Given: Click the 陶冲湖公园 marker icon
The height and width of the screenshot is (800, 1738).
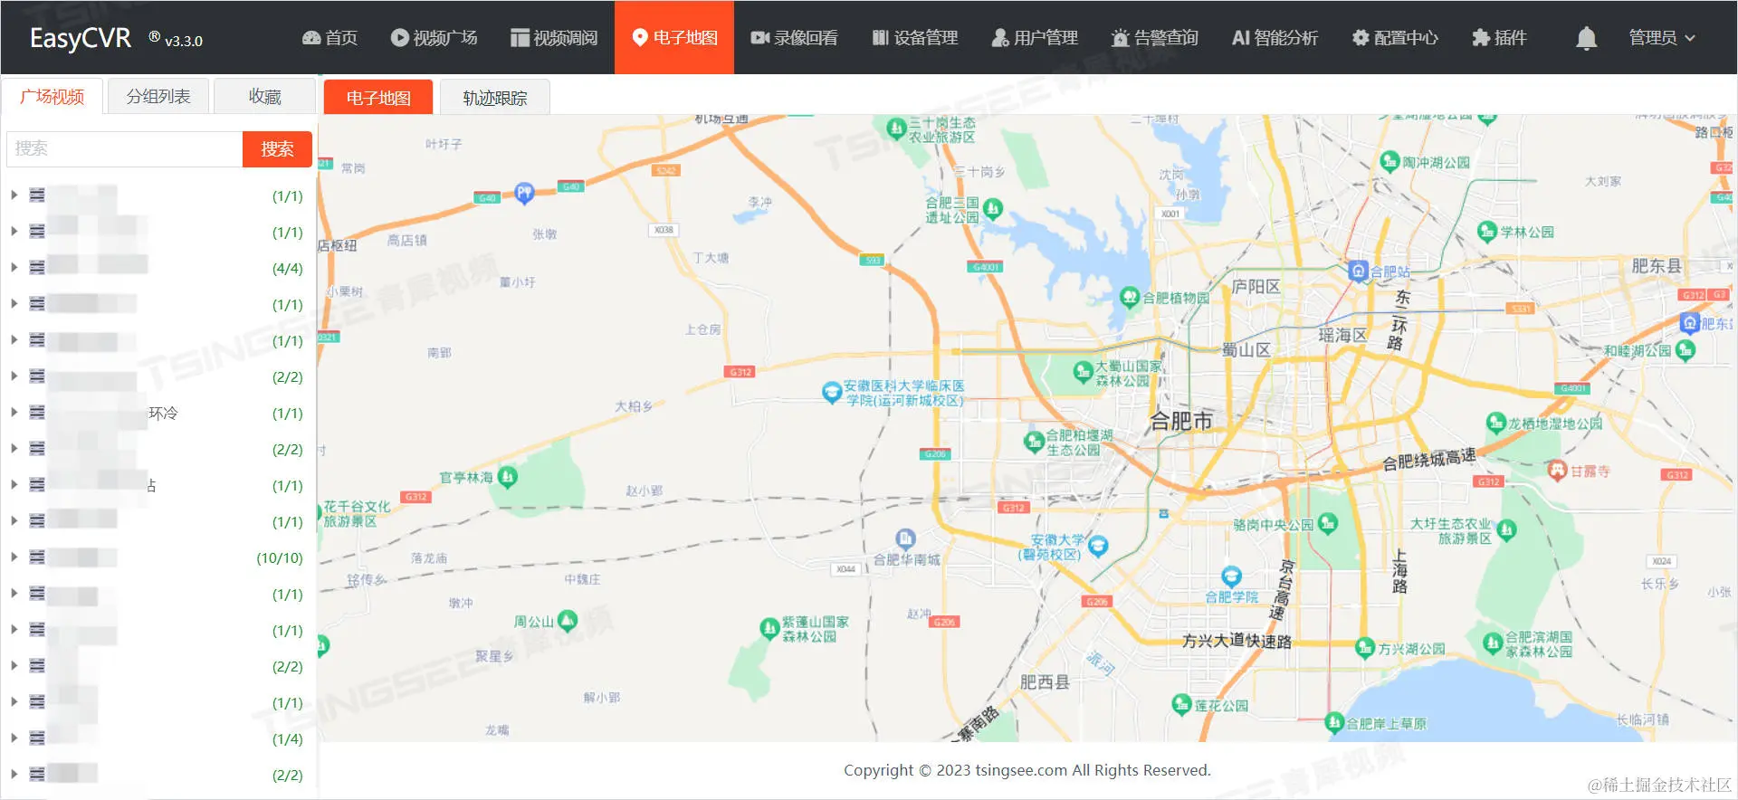Looking at the screenshot, I should coord(1390,161).
